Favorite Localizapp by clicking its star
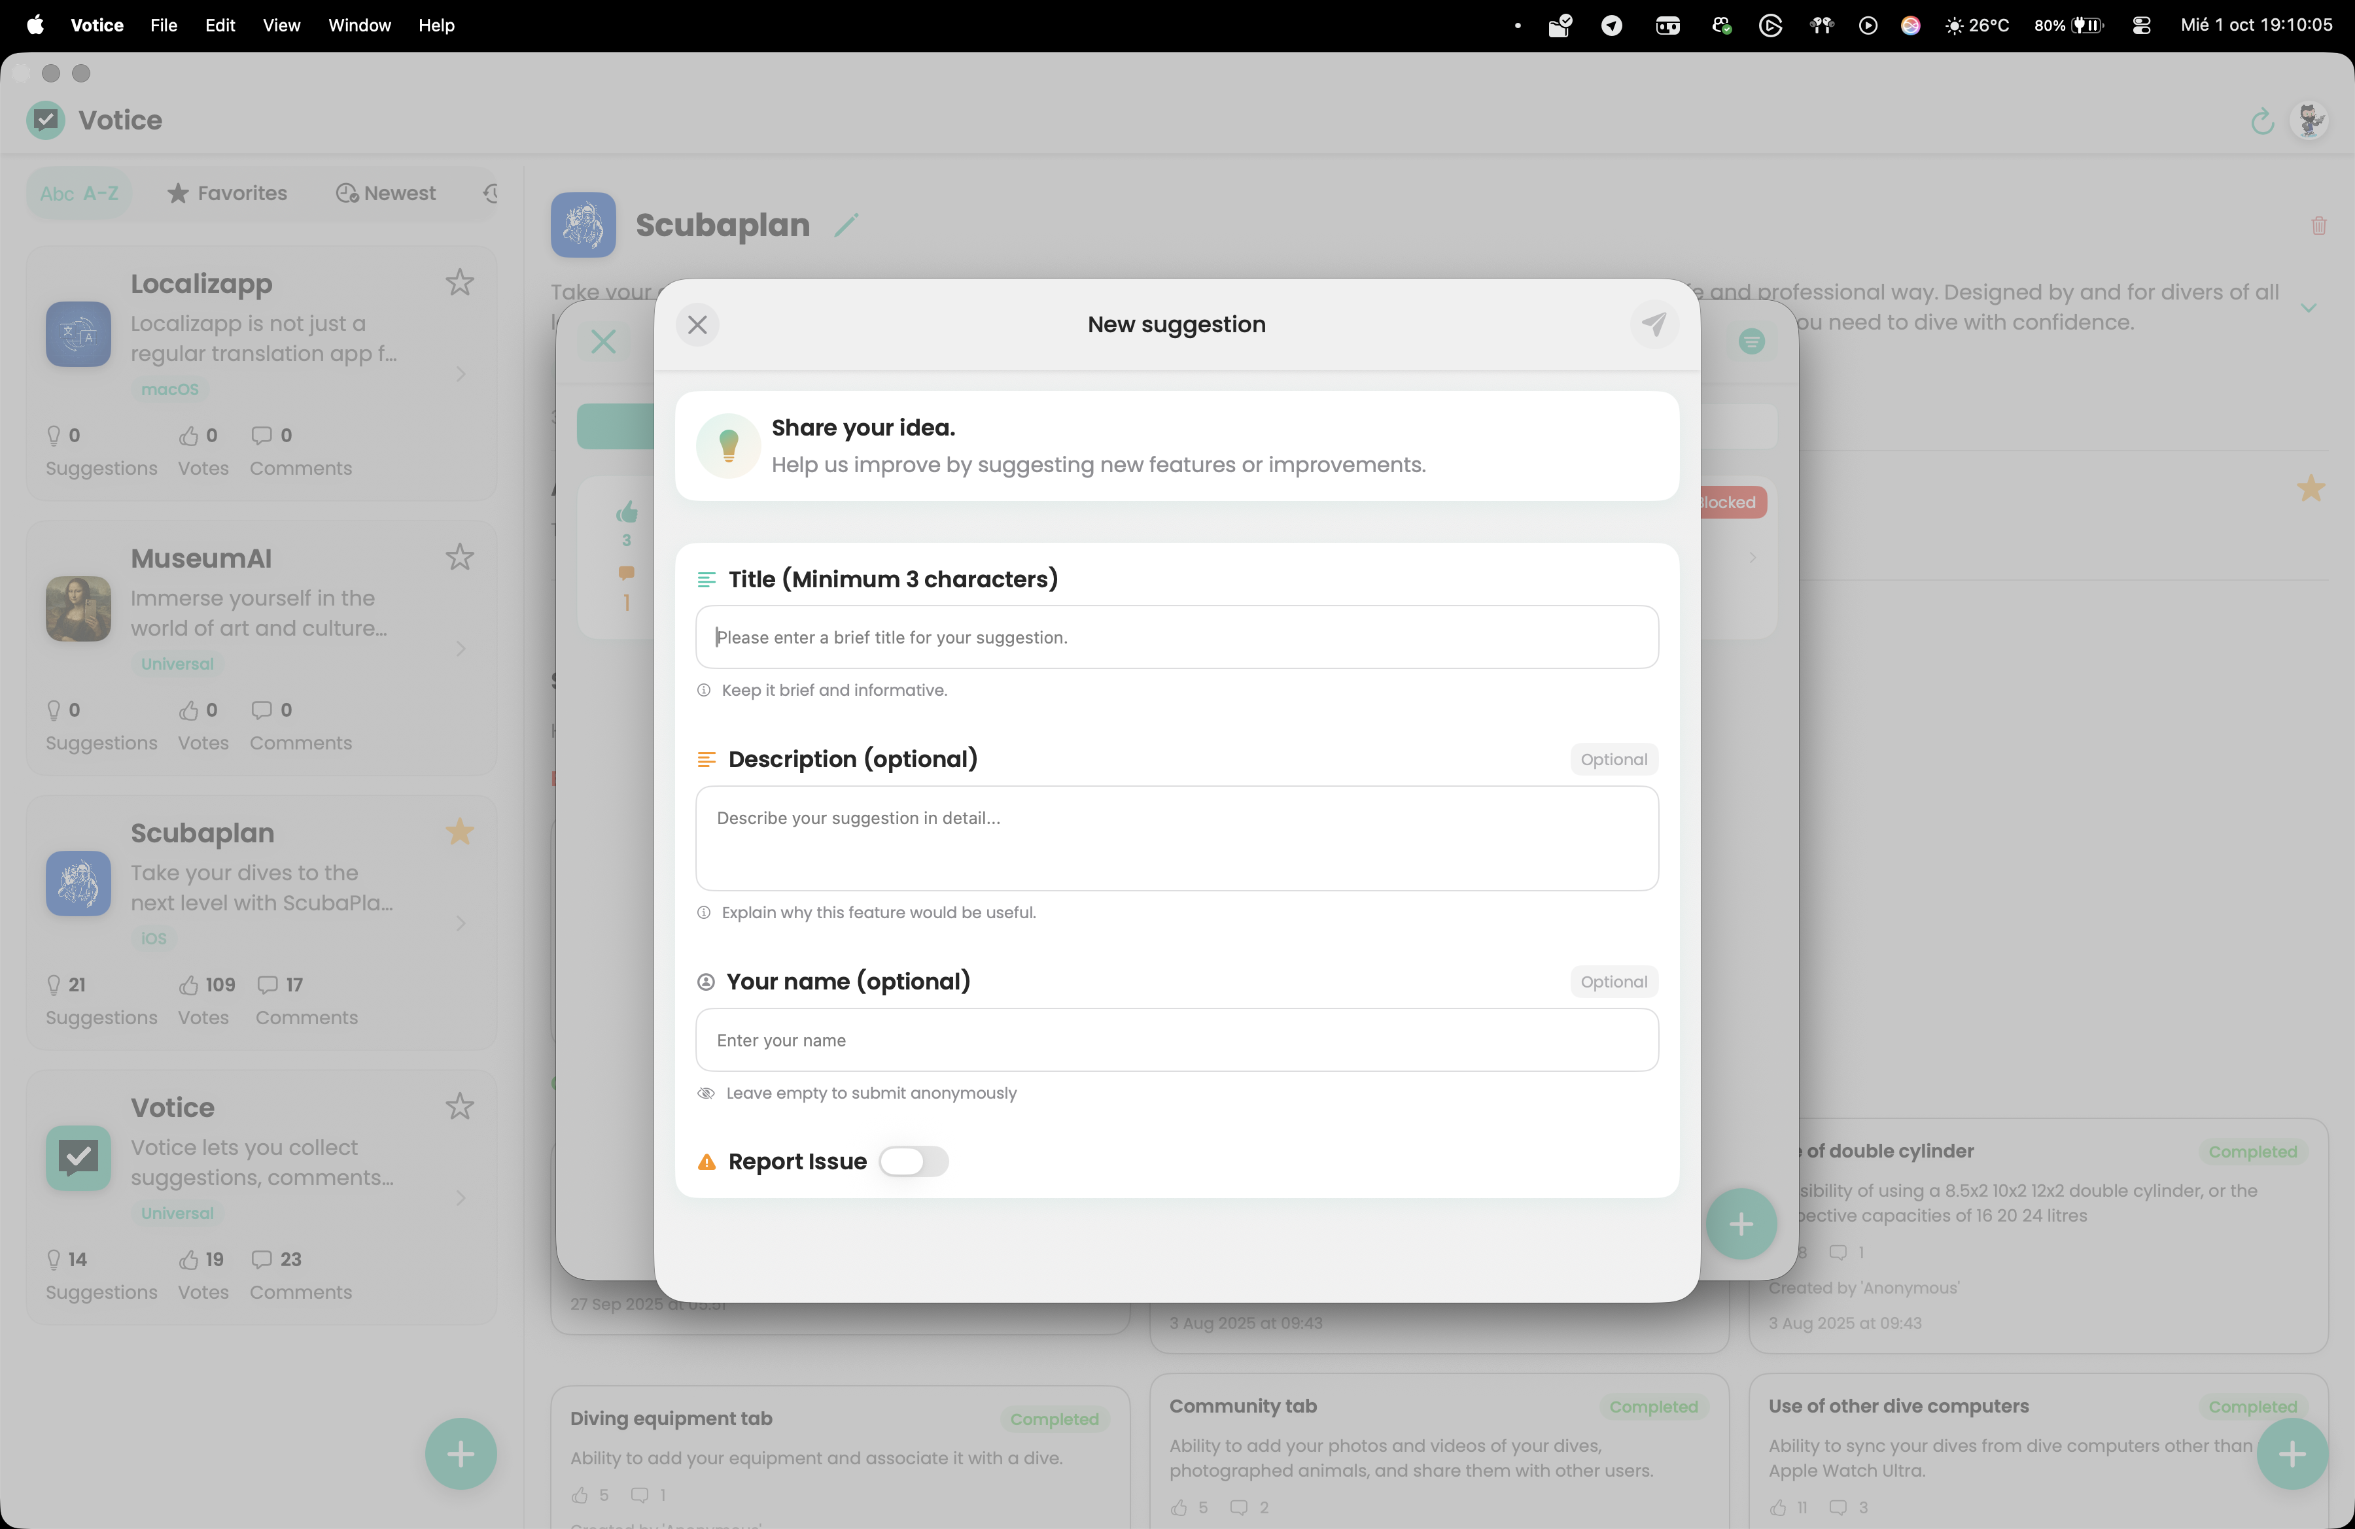 tap(459, 283)
